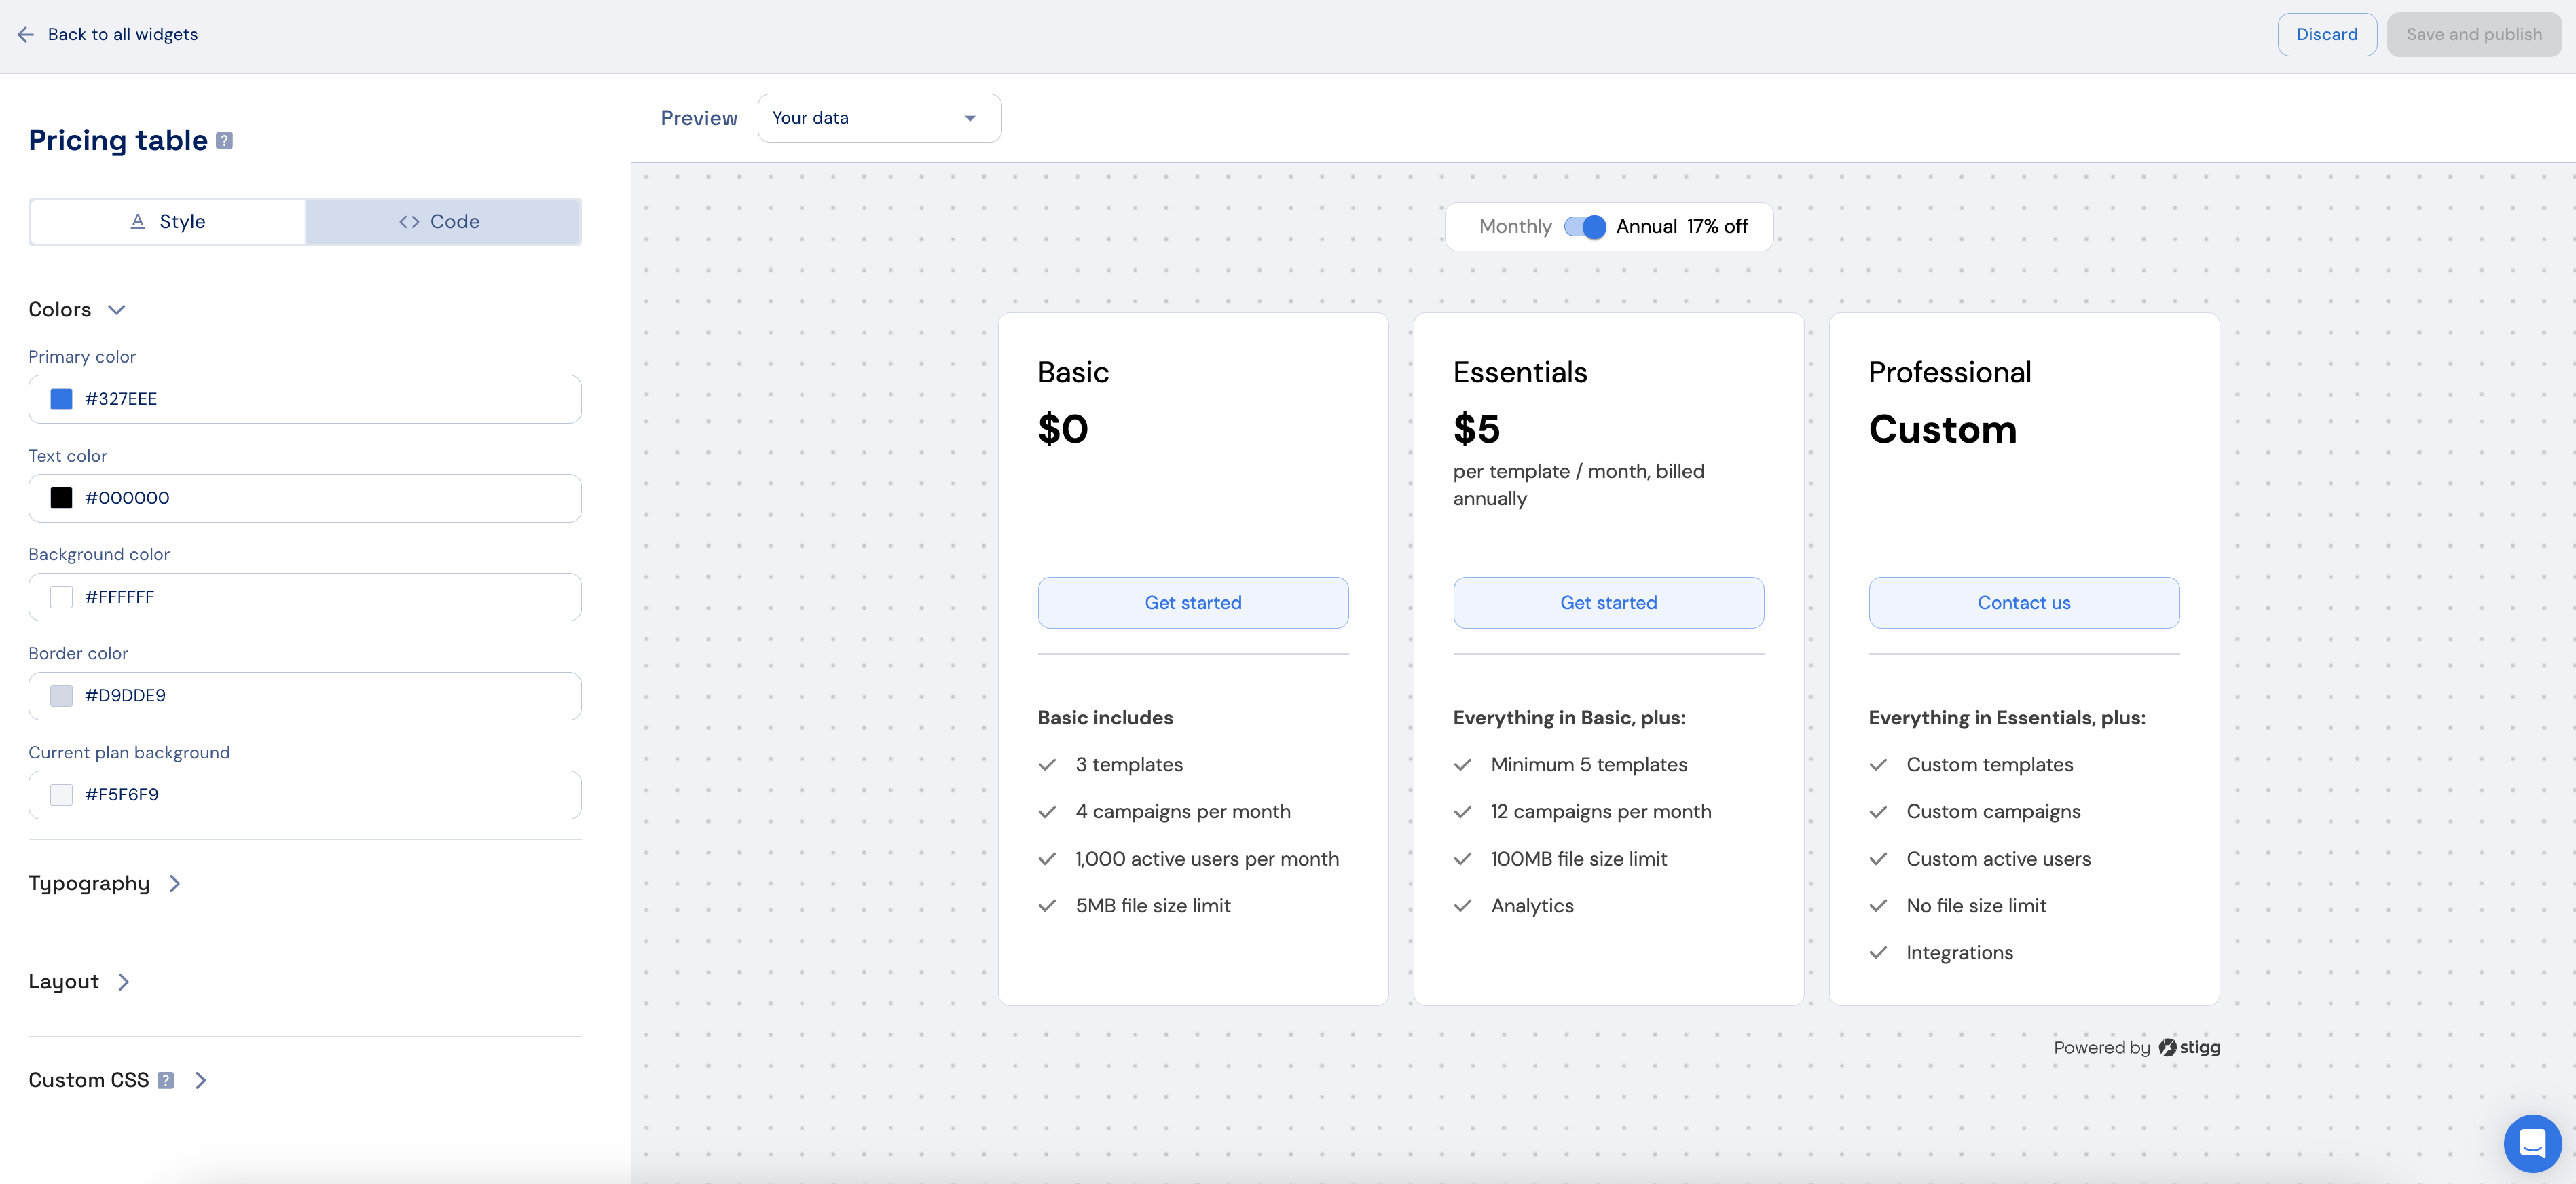Screen dimensions: 2576x1184
Task: Select Annual 17% off label
Action: coord(1682,227)
